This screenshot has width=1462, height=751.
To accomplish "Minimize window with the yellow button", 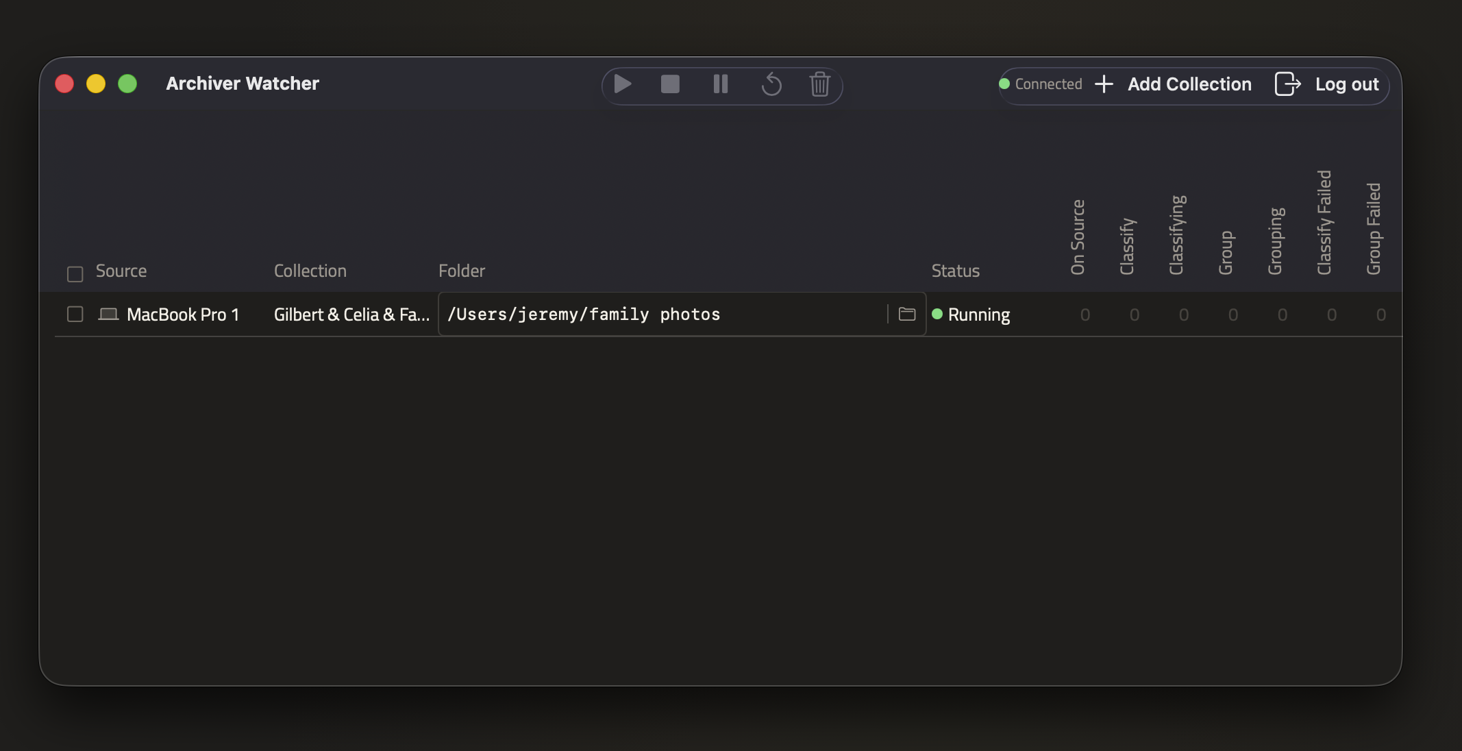I will pos(96,84).
